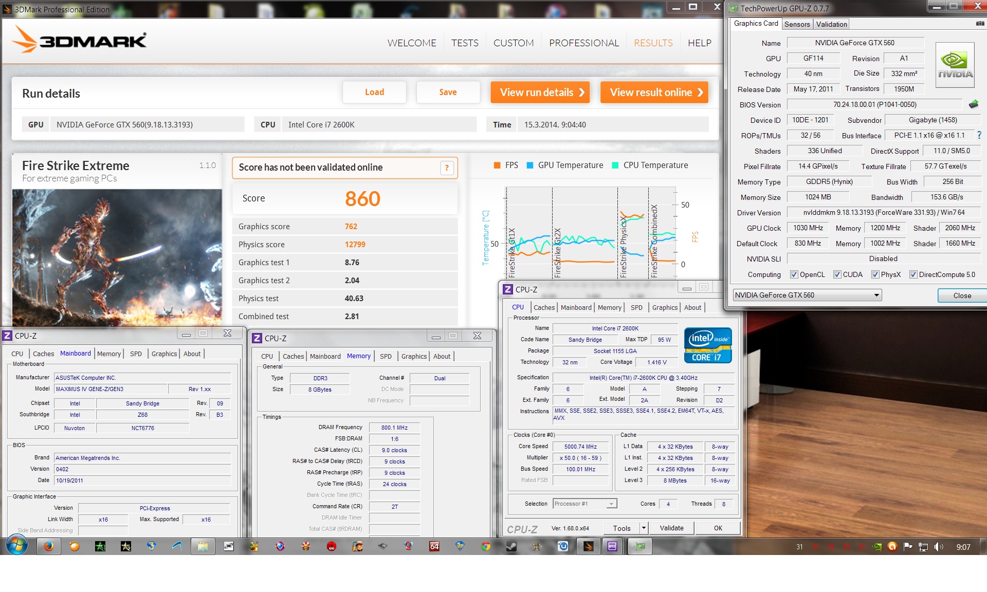Click View result online button

point(654,92)
